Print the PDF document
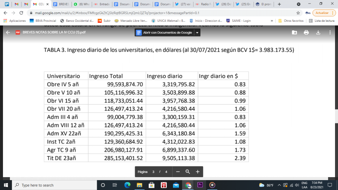The width and height of the screenshot is (338, 190). point(306,33)
